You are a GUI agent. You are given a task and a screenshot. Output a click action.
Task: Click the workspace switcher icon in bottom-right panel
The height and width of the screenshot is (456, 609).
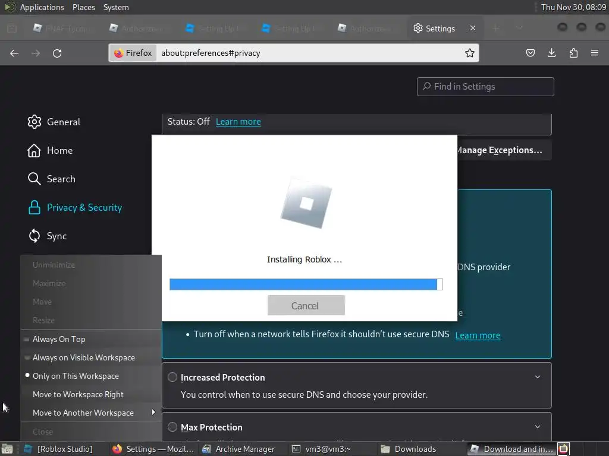[x=564, y=449]
